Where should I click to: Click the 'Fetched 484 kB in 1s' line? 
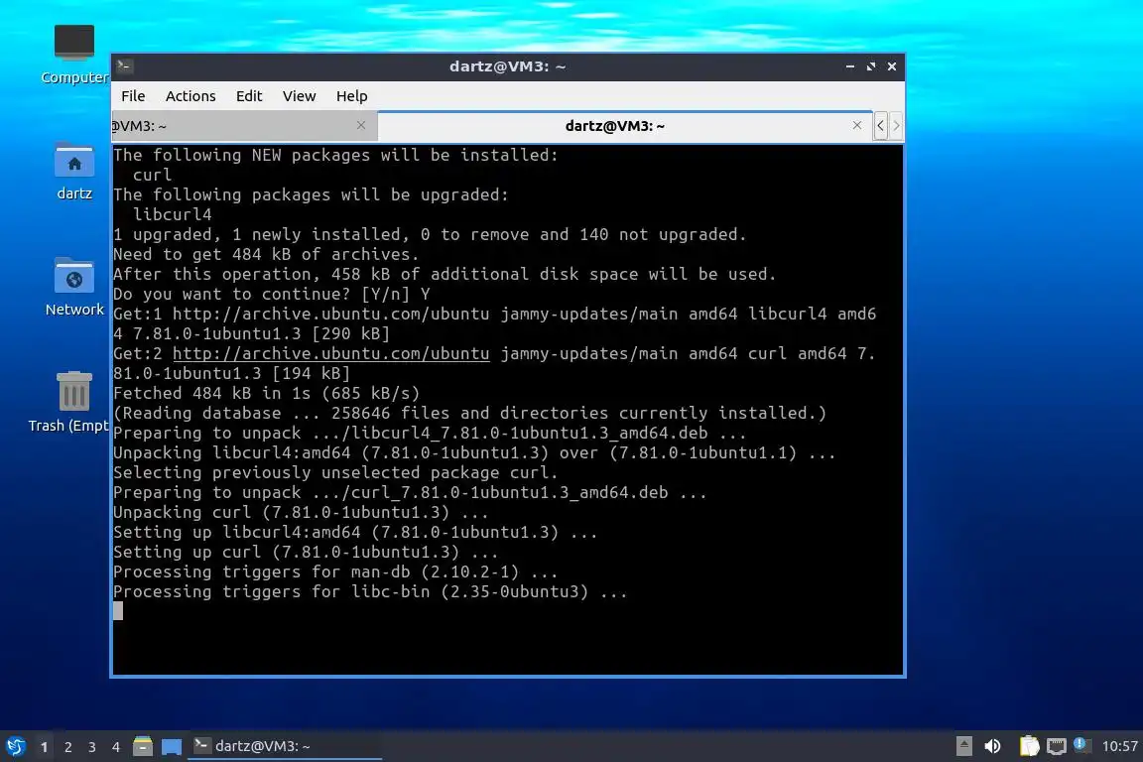(266, 393)
